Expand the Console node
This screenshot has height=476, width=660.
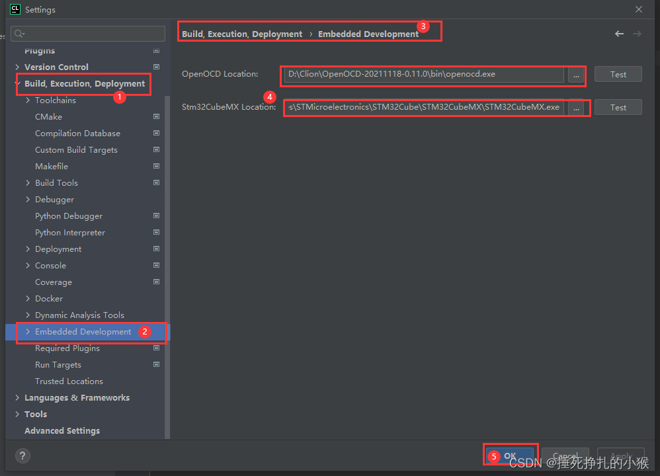(x=28, y=266)
